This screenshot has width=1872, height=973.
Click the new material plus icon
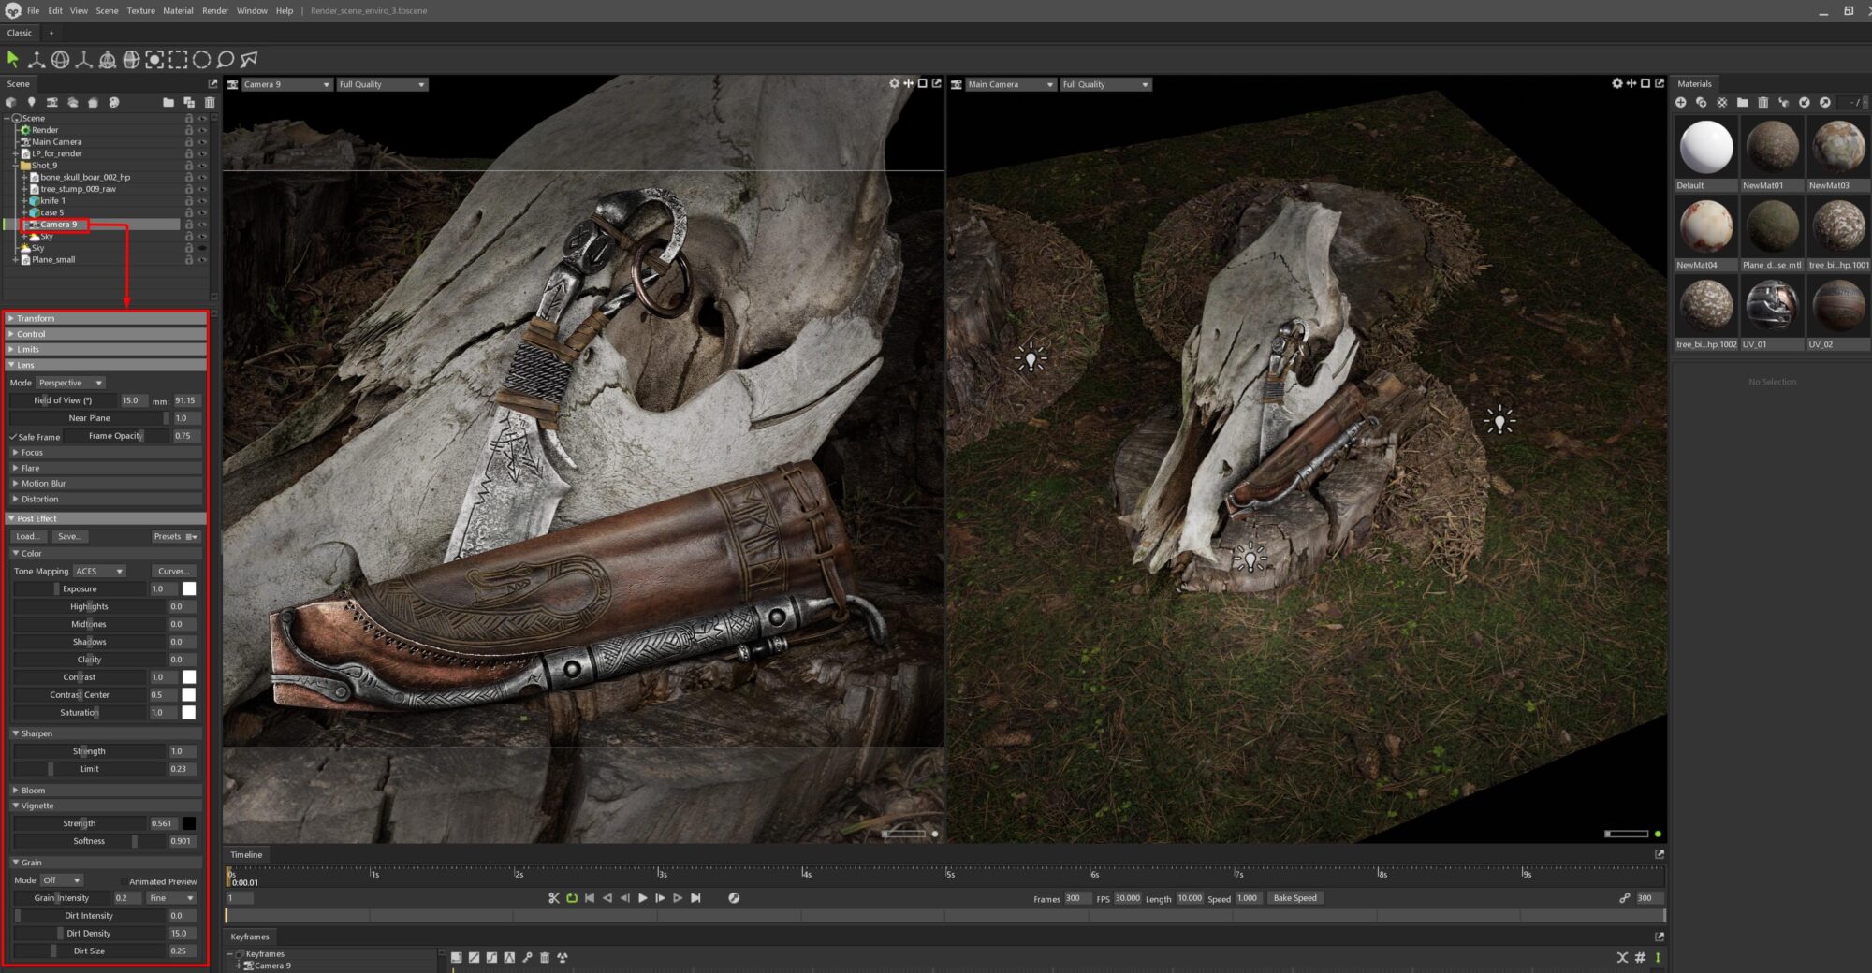[x=1681, y=102]
